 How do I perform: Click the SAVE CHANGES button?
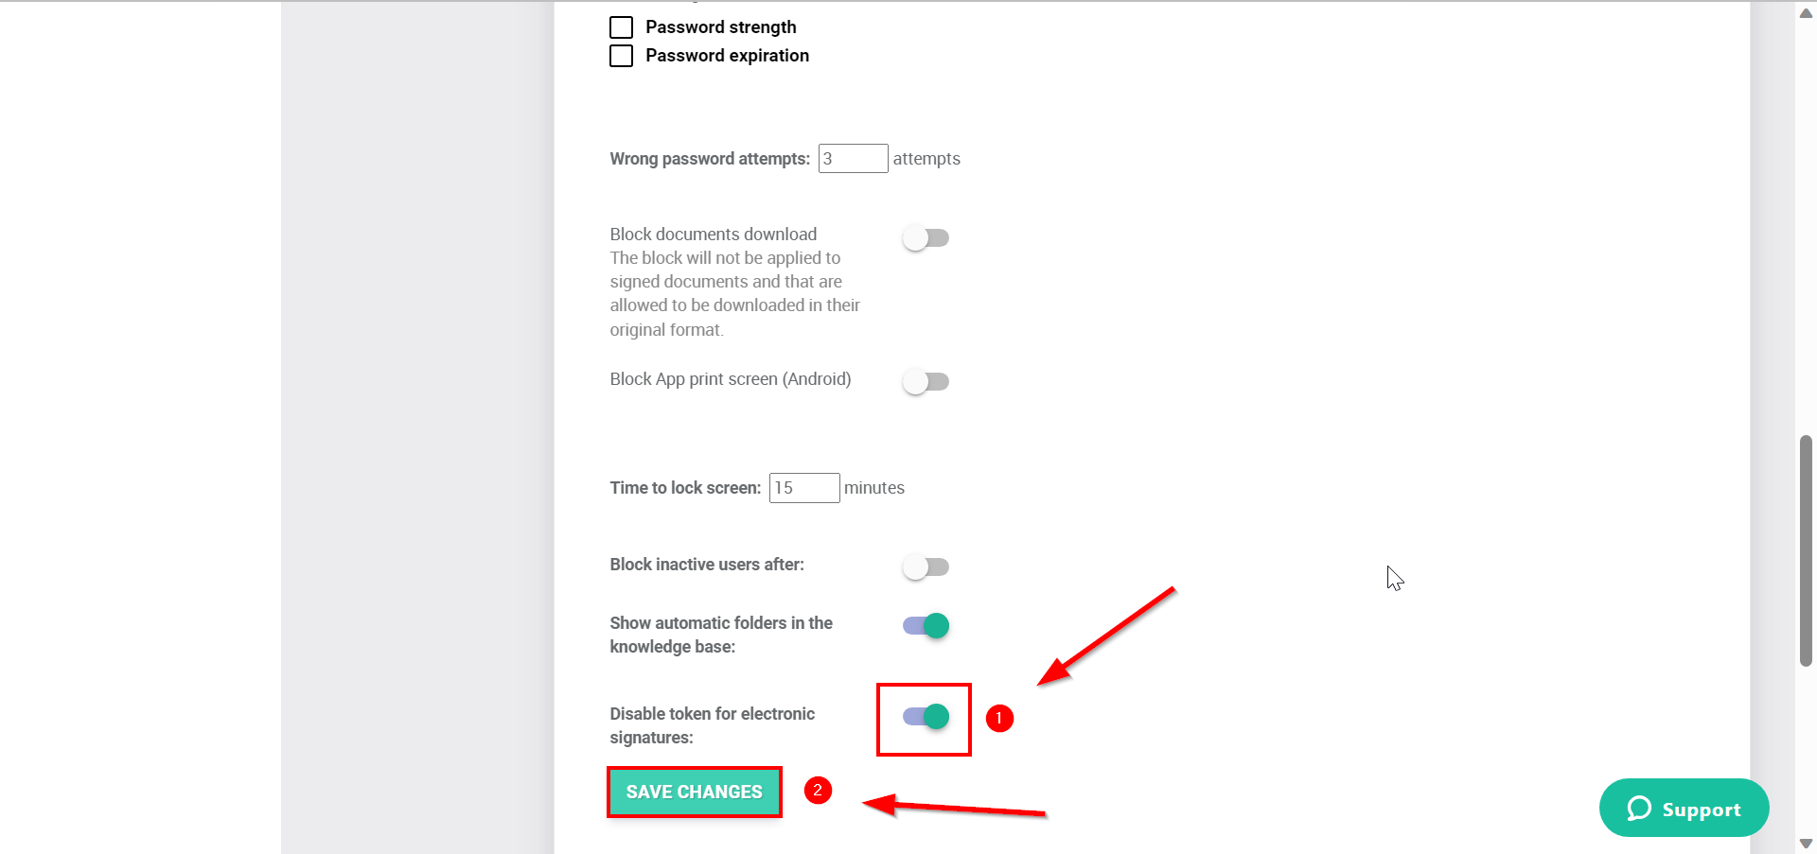click(x=695, y=792)
